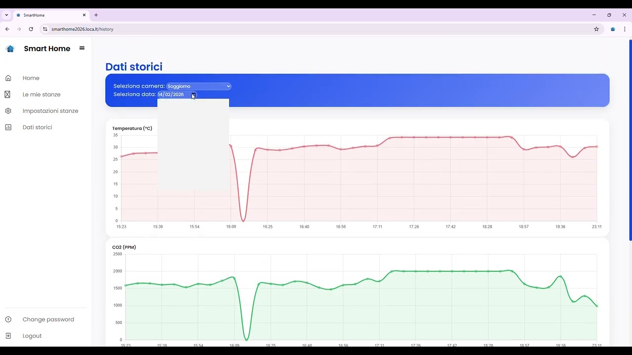Click the SmartHome extension icon in the toolbar
Image resolution: width=632 pixels, height=355 pixels.
[x=613, y=29]
